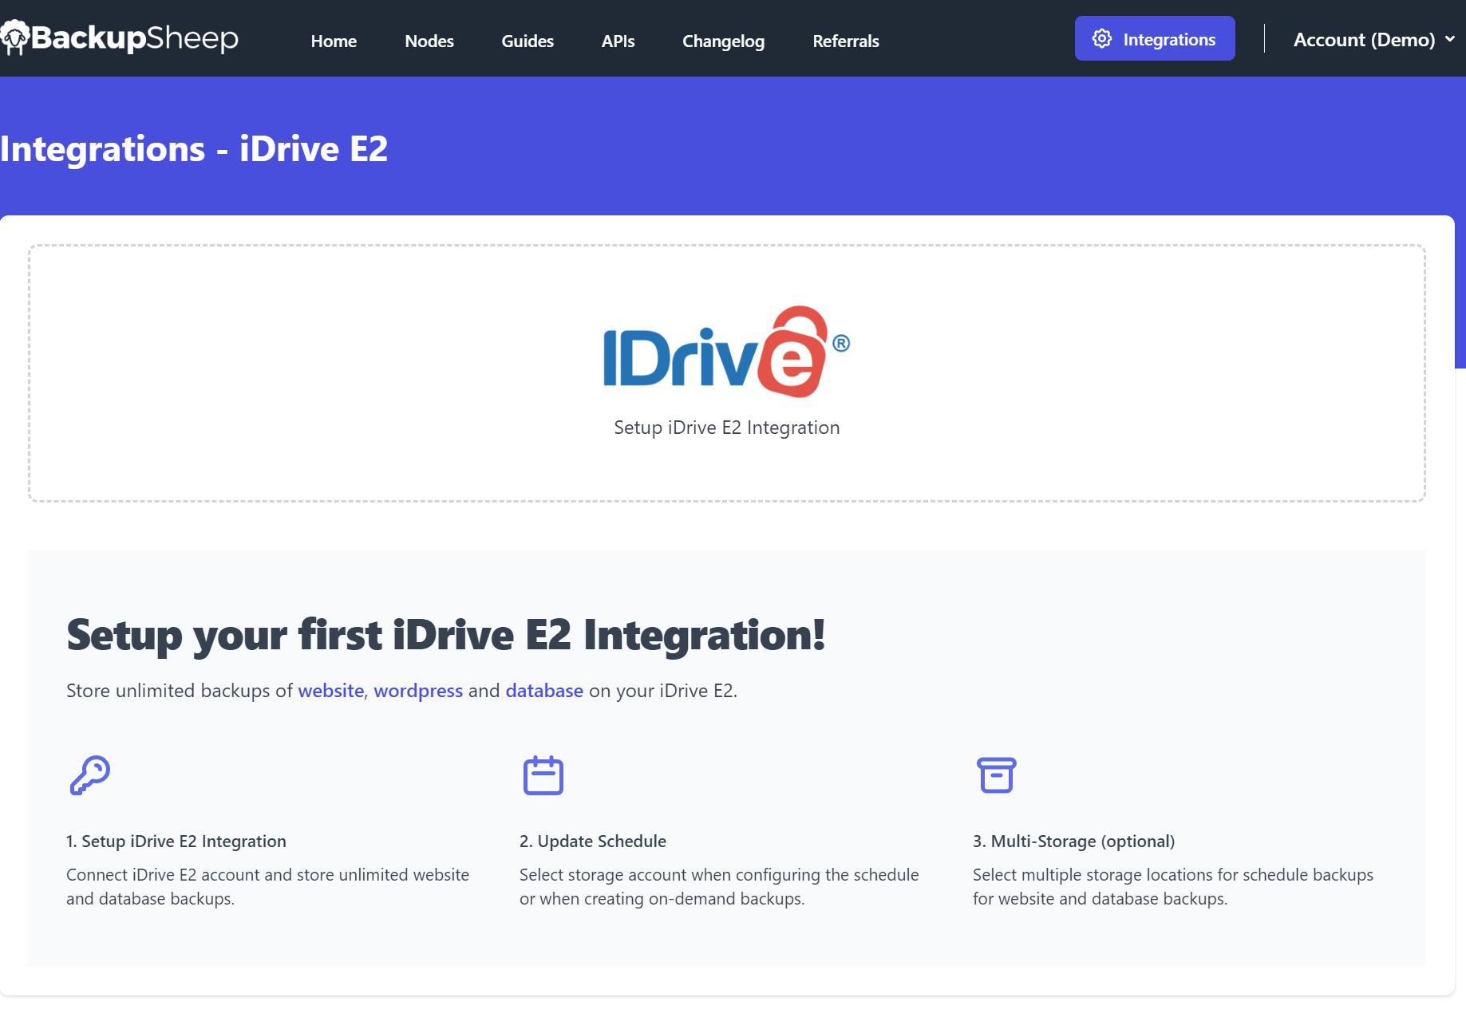Click text 'Connect iDrive E2 account and store unlimited website'
Image resolution: width=1466 pixels, height=1013 pixels.
pyautogui.click(x=268, y=875)
